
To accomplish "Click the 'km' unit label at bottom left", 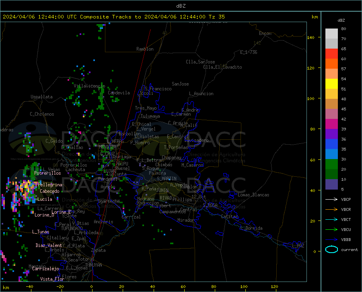I will [6, 288].
